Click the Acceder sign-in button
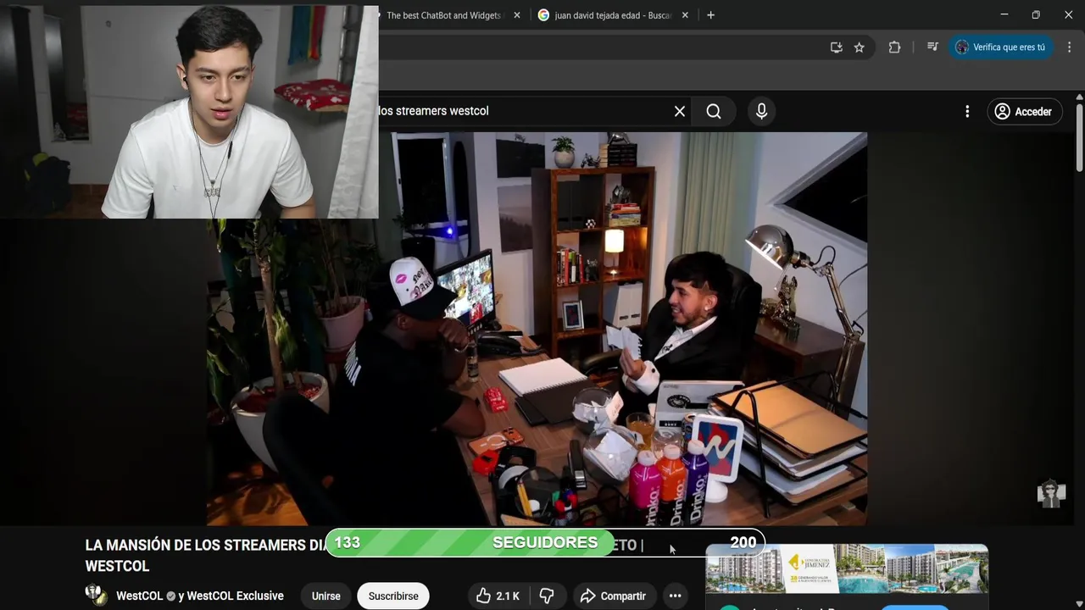This screenshot has height=610, width=1085. [x=1024, y=111]
